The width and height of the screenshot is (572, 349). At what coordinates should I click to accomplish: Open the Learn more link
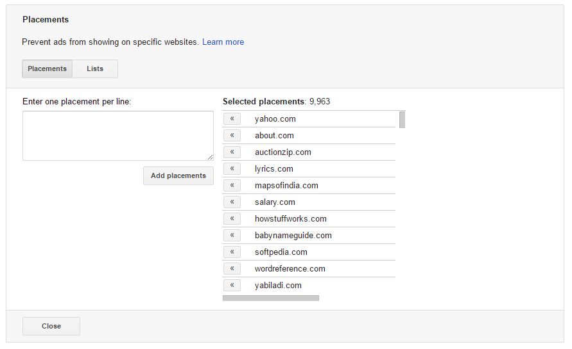pos(223,42)
